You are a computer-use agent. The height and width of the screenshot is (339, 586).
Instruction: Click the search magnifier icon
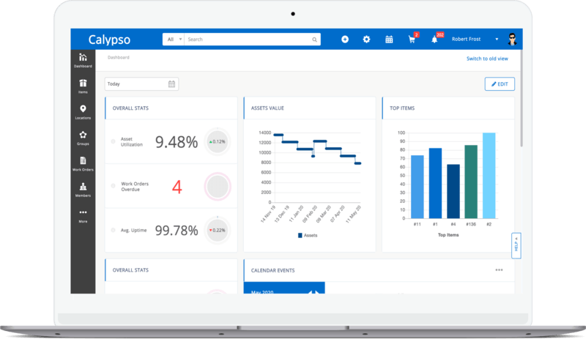(315, 40)
